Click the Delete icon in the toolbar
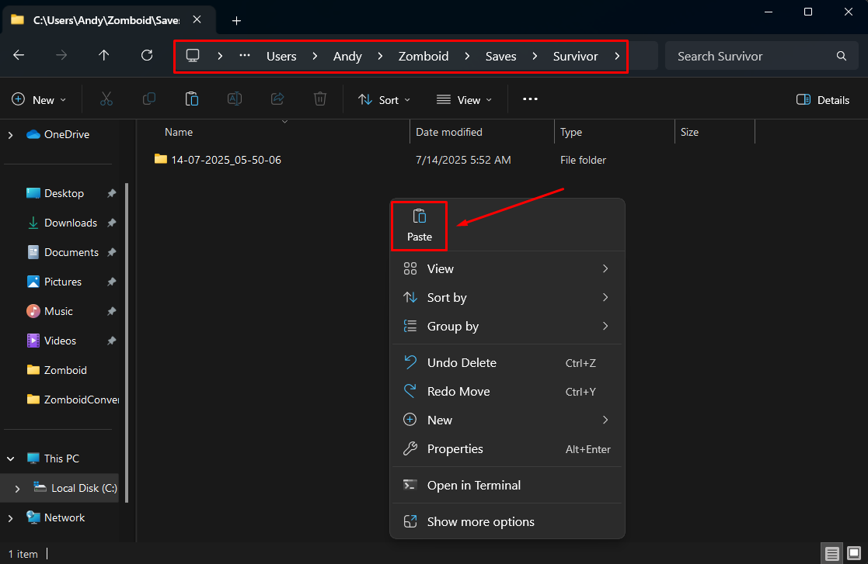Screen dimensions: 868x564 pos(319,99)
